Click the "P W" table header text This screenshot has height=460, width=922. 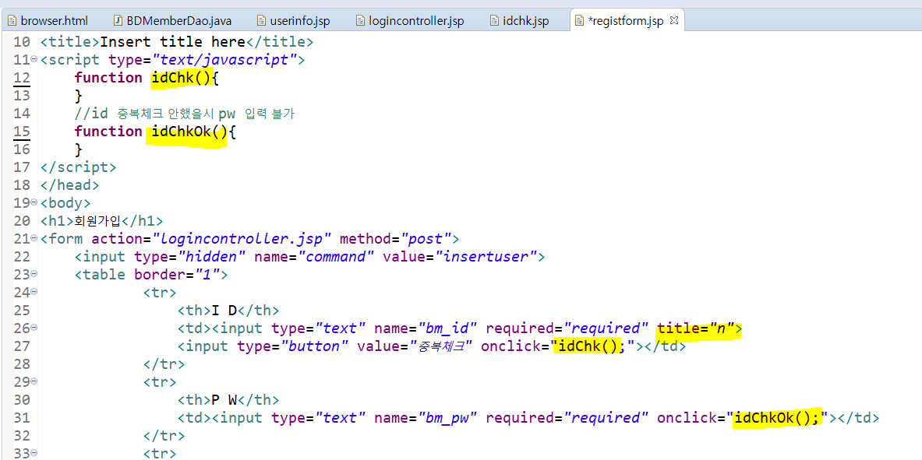click(224, 400)
